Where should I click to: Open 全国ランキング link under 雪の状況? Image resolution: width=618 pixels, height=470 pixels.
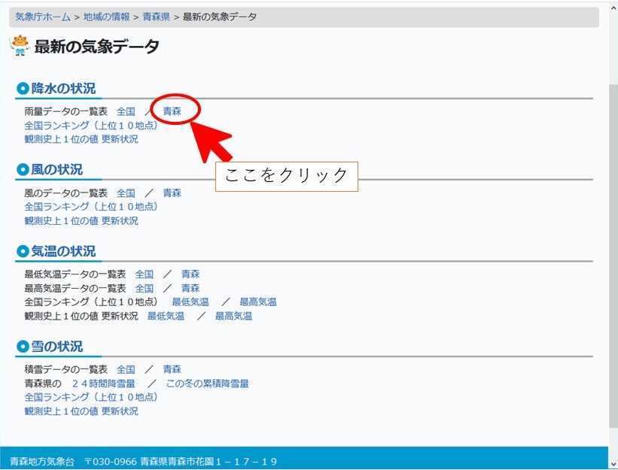pyautogui.click(x=90, y=397)
